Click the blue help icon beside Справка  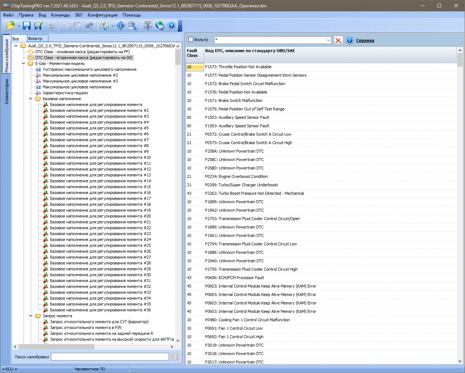point(349,40)
